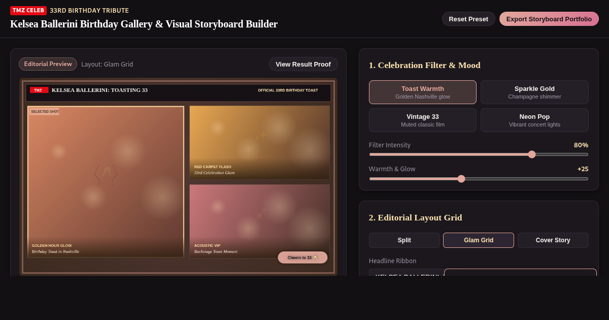Choose the Vintage 33 filter
This screenshot has height=320, width=609.
423,120
